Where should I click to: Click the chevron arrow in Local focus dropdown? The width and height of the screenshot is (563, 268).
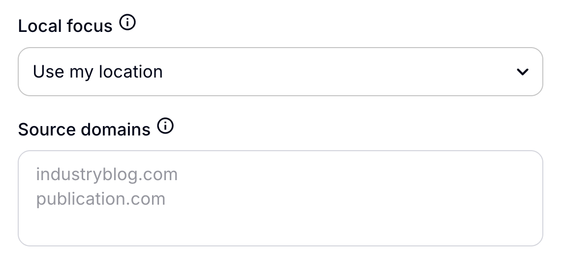click(x=522, y=72)
